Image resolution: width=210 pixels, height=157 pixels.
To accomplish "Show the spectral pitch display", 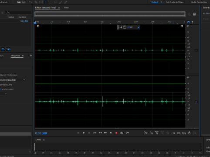I will click(x=24, y=2).
